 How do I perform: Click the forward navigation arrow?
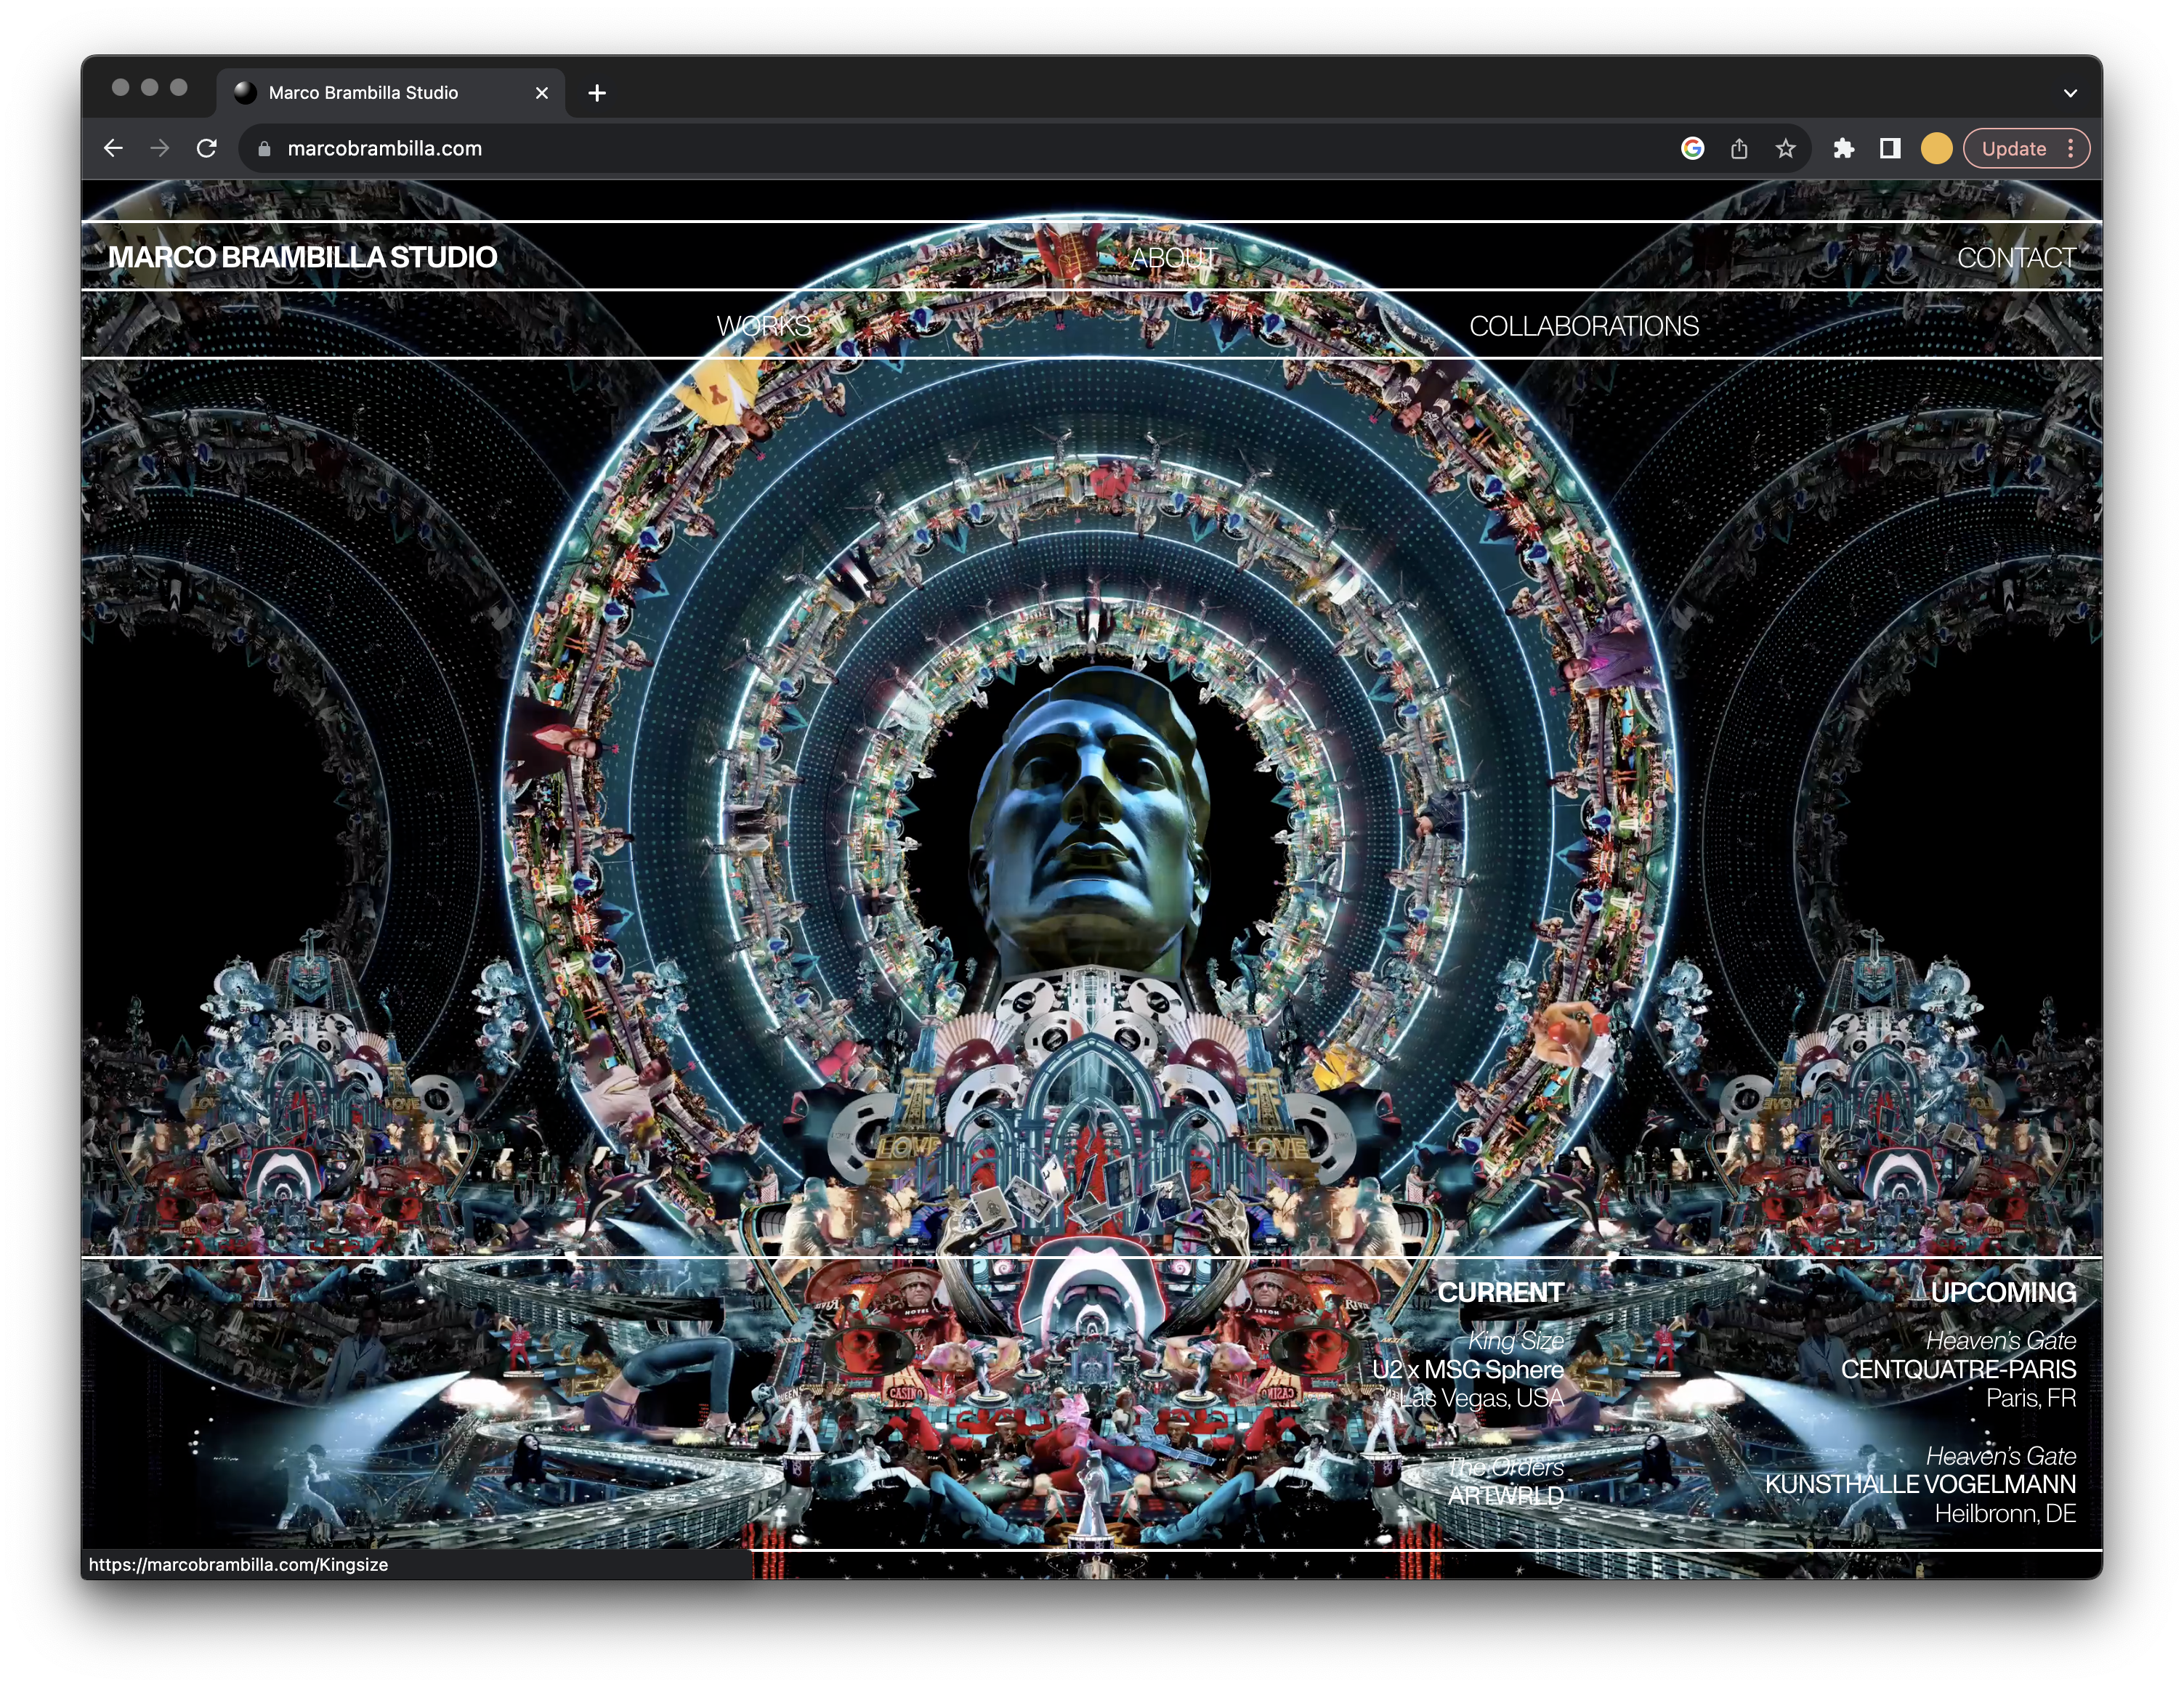click(160, 148)
